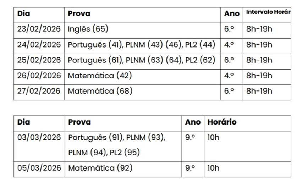Click "9.º" beside Português (91)
The height and width of the screenshot is (182, 302).
[190, 137]
